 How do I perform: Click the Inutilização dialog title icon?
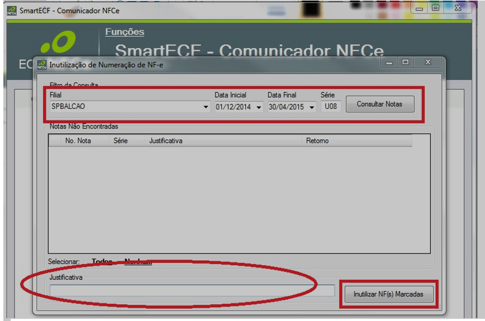[42, 65]
